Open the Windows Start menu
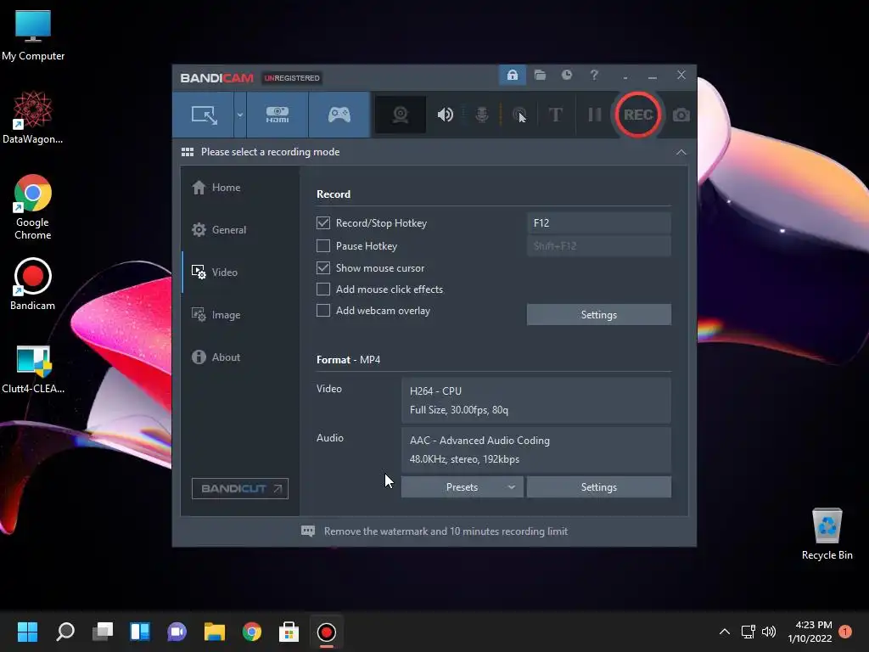Screen dimensions: 869x652 pyautogui.click(x=27, y=632)
